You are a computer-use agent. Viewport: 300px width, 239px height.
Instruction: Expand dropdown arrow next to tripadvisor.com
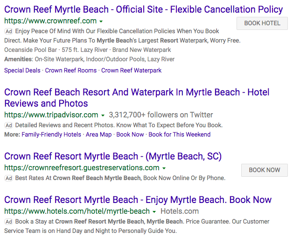tap(103, 116)
